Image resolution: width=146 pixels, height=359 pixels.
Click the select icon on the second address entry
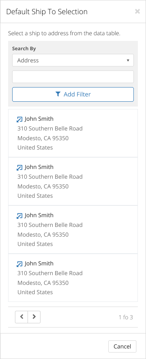(19, 168)
